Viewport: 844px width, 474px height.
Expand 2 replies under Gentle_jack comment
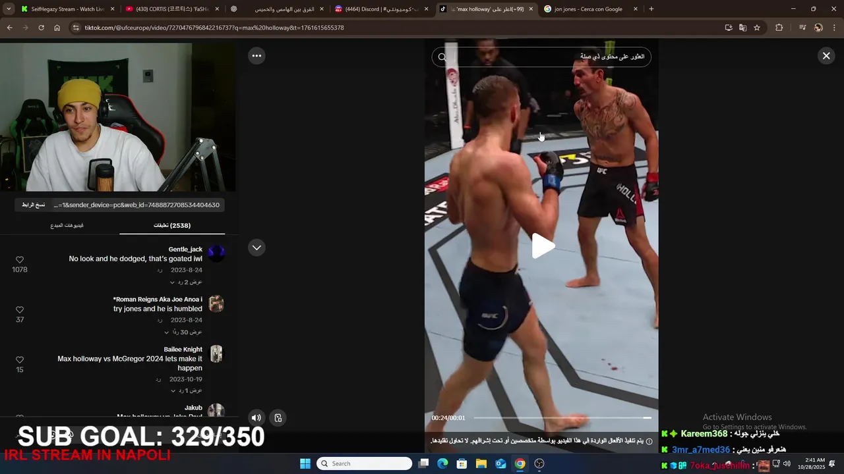(186, 282)
